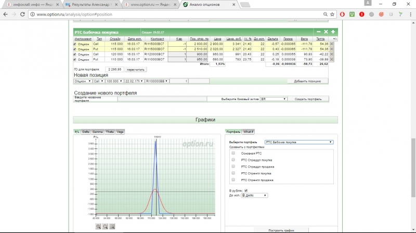Image resolution: width=416 pixels, height=233 pixels.
Task: Reset chart zoom with third magnifier icon
Action: [x=112, y=226]
